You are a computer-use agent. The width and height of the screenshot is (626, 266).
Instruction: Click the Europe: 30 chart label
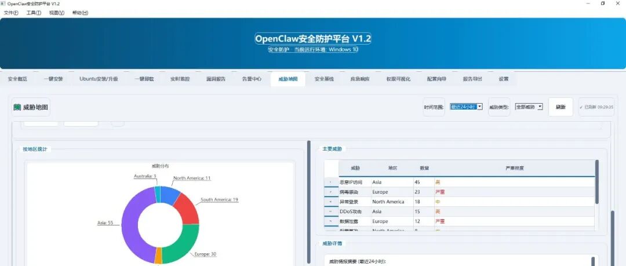coord(205,254)
